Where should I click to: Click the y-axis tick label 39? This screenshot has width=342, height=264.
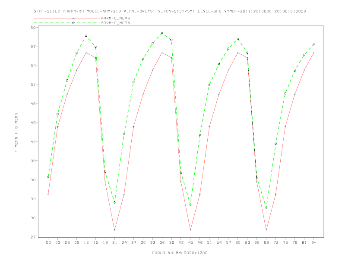33,161
